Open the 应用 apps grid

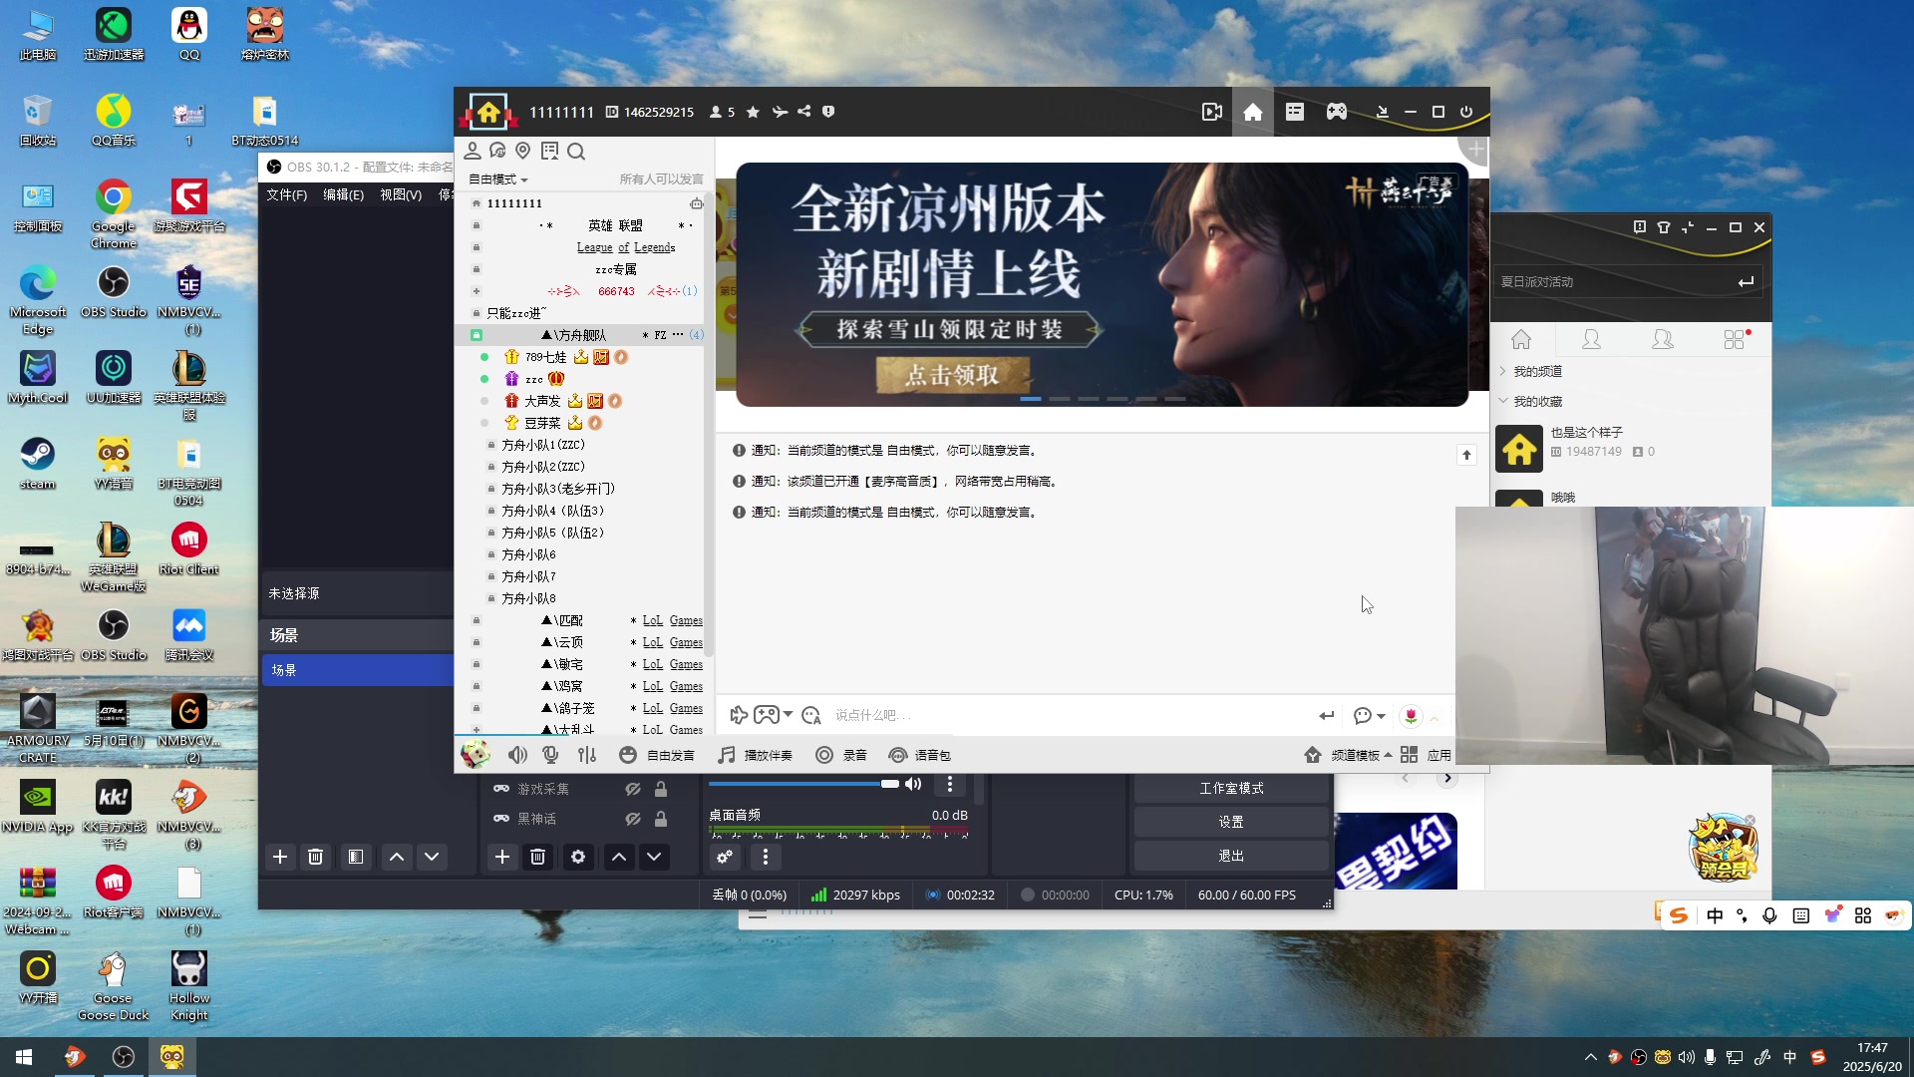[x=1426, y=755]
